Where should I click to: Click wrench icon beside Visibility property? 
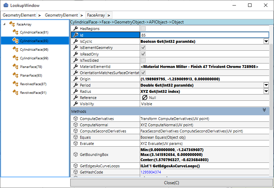[x=75, y=104]
